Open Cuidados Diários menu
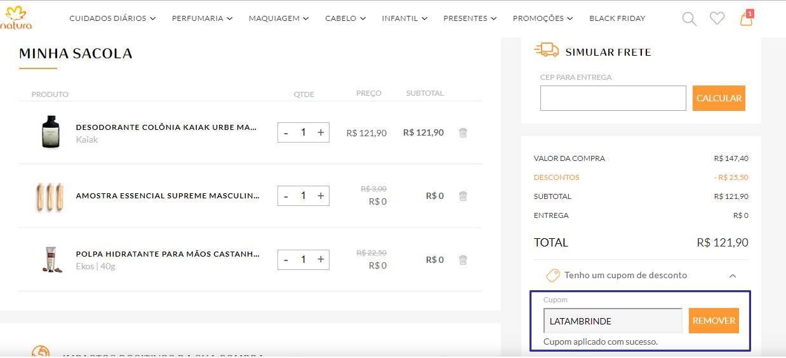This screenshot has height=358, width=786. point(112,18)
